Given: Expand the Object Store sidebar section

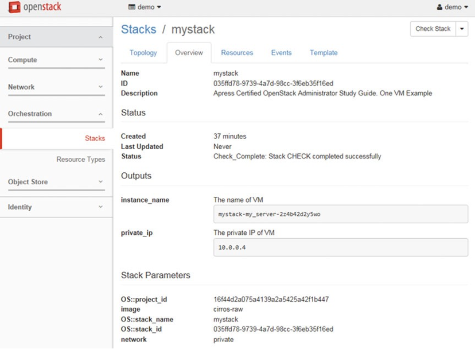Looking at the screenshot, I should click(56, 182).
